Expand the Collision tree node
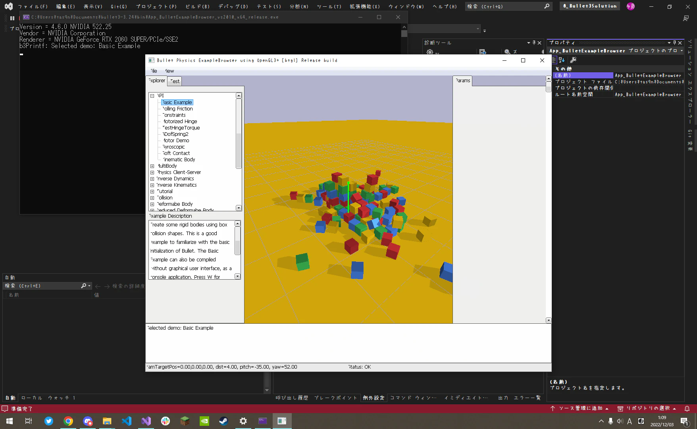The height and width of the screenshot is (429, 697). [x=152, y=198]
